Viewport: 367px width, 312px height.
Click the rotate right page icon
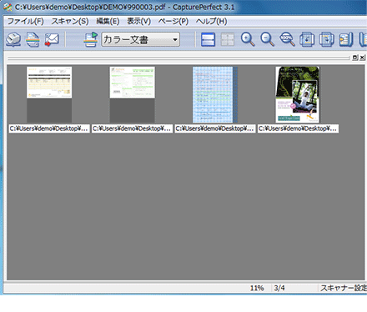point(326,39)
